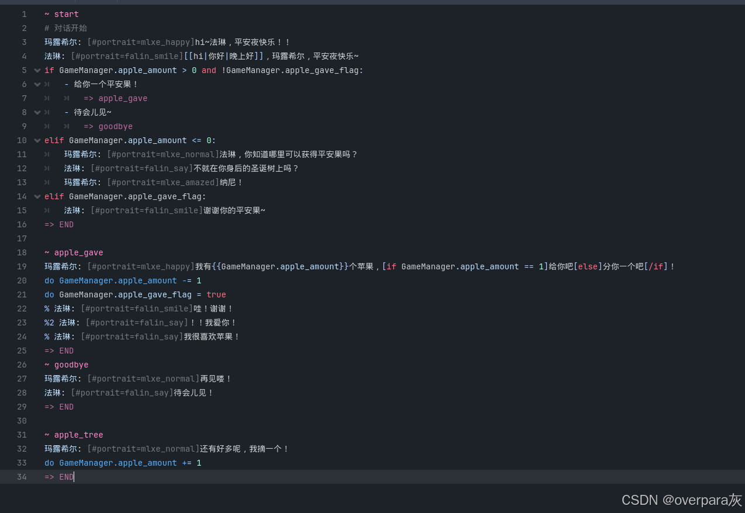Click the comment '# 对话开始'

point(65,28)
